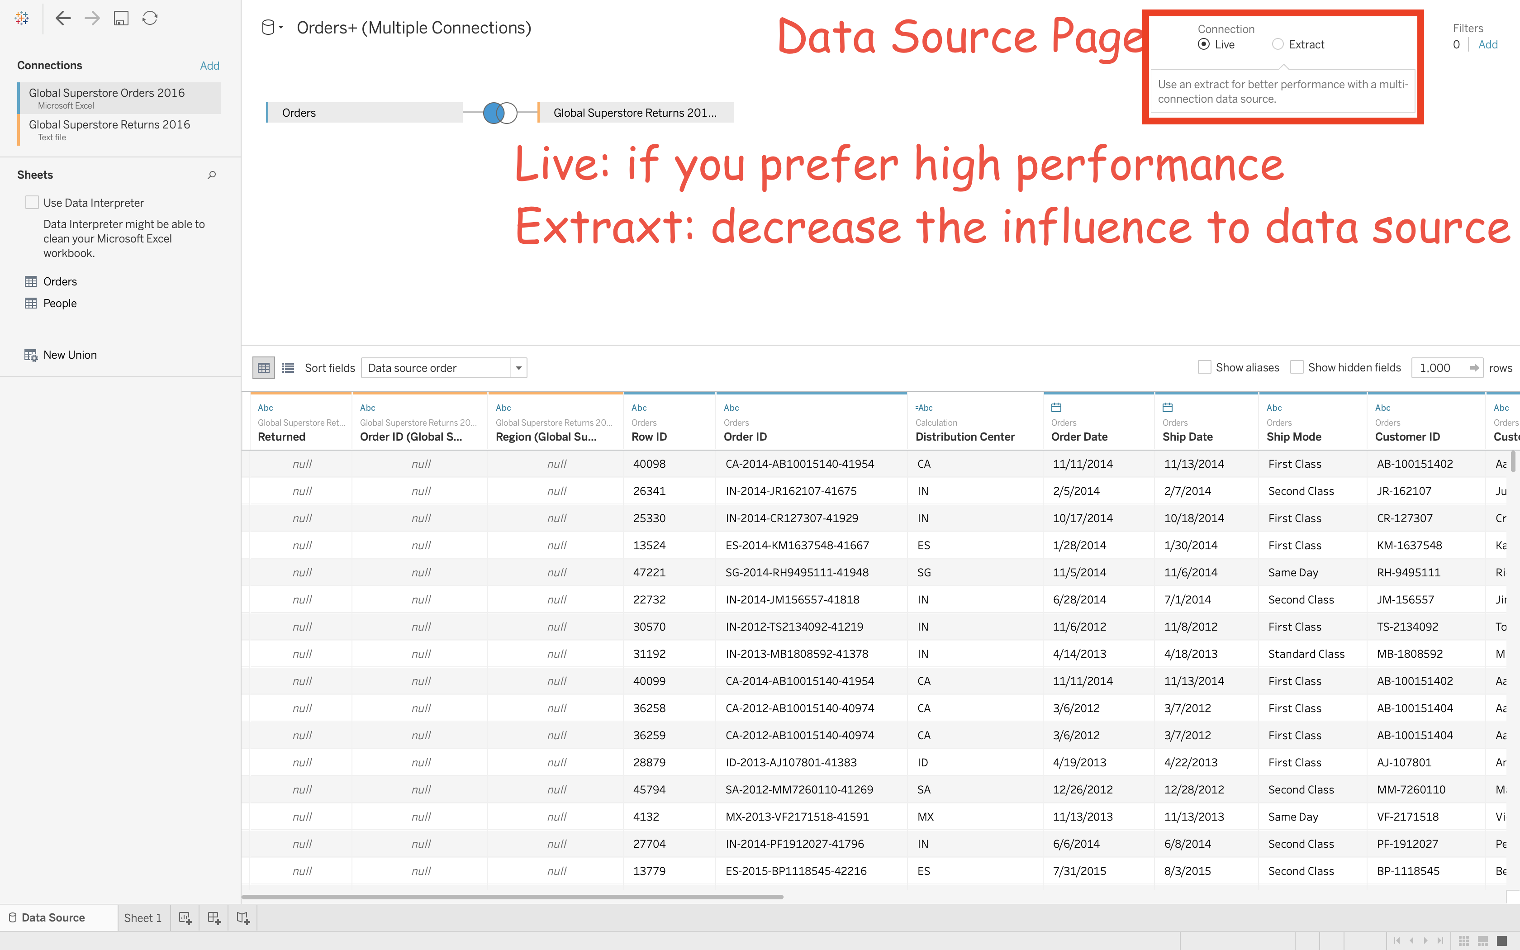Switch to Sheet 1 tab
Screen dimensions: 1520x950
pyautogui.click(x=142, y=918)
